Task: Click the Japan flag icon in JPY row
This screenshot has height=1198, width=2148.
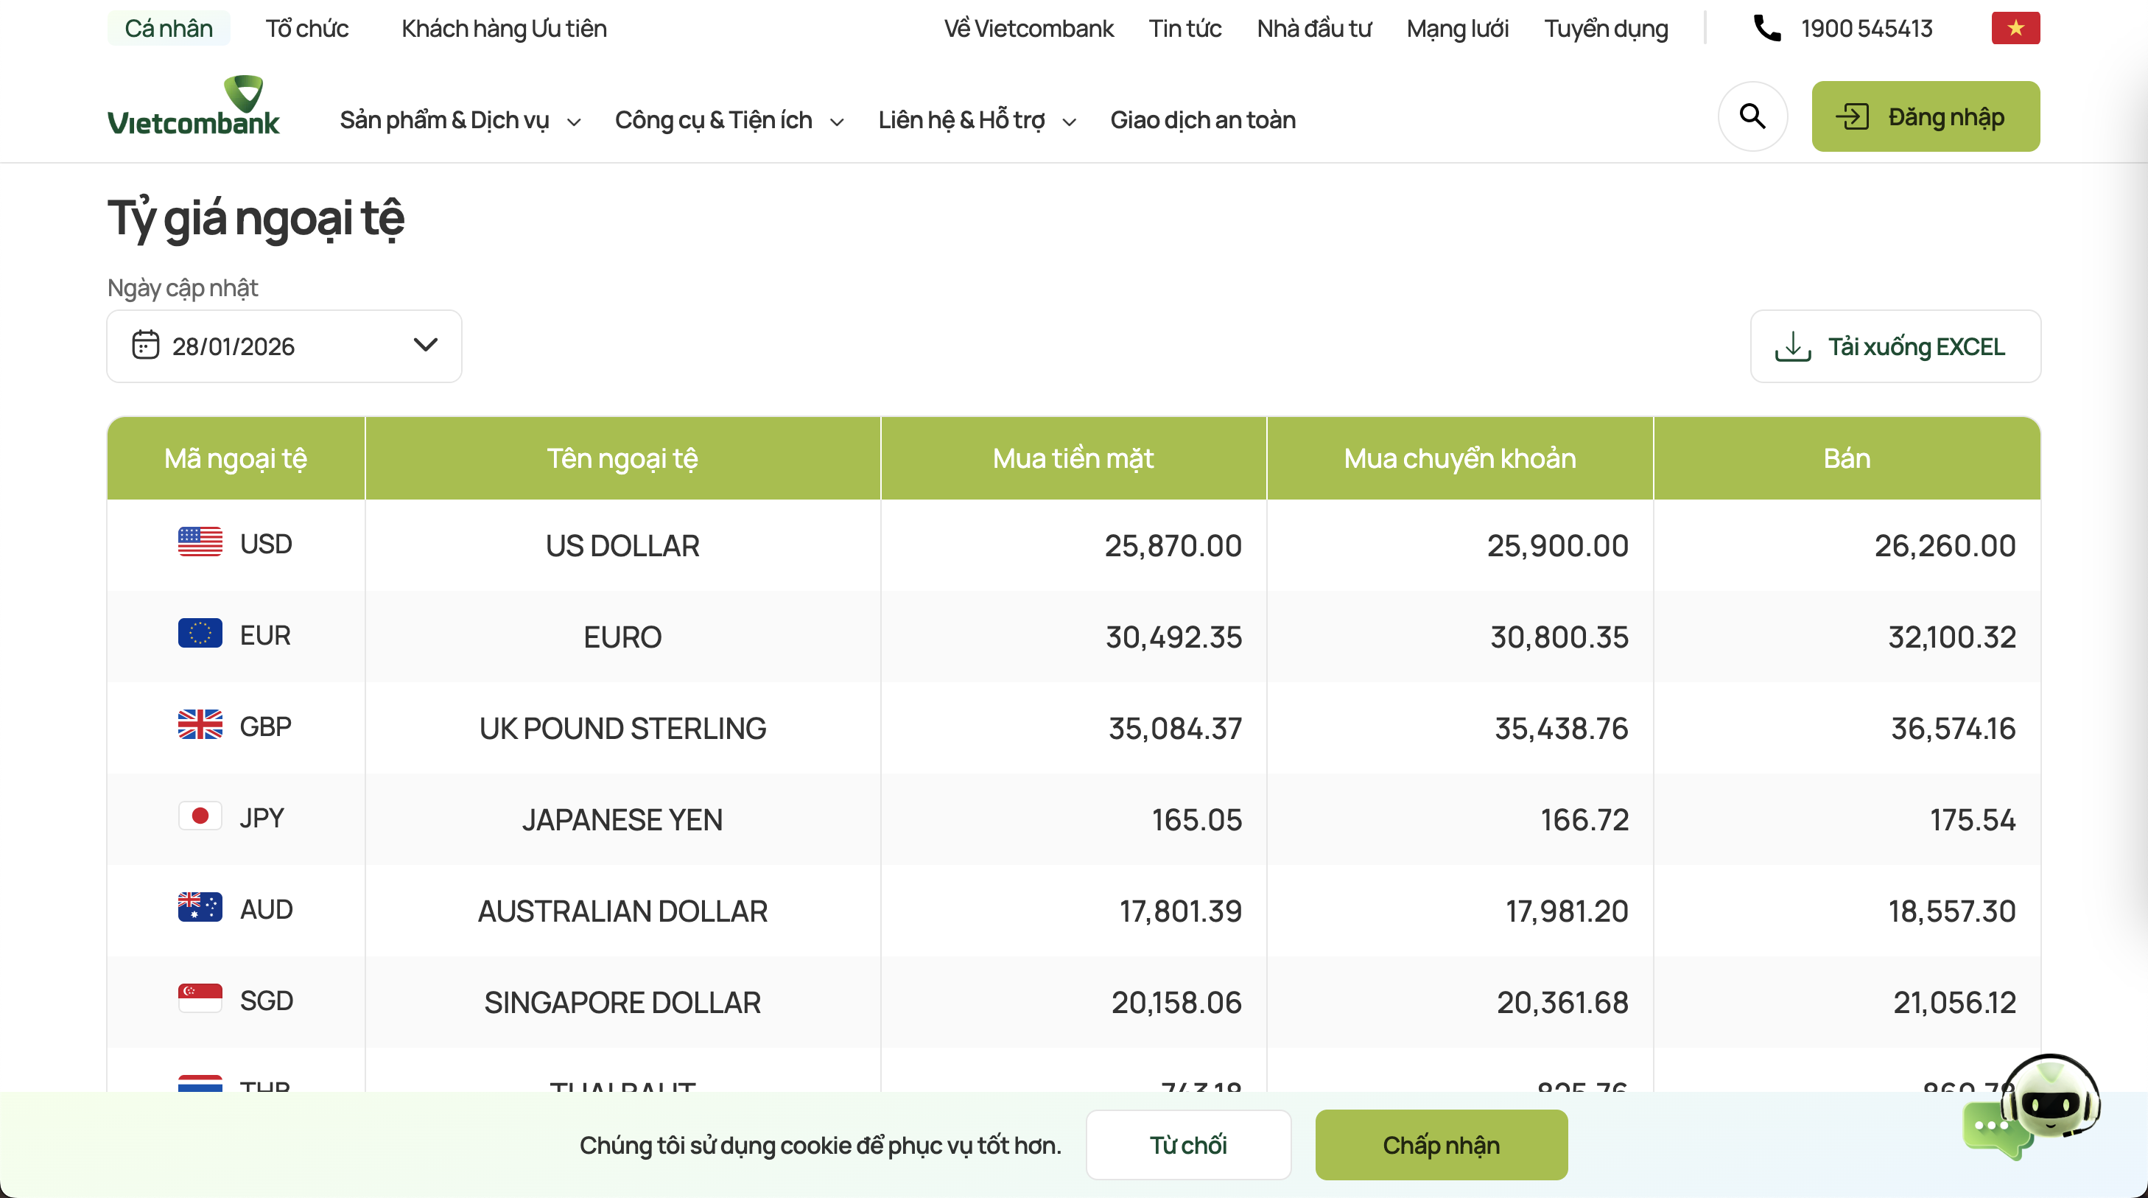Action: [x=200, y=817]
